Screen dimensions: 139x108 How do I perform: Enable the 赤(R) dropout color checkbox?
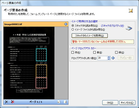(x=73, y=52)
